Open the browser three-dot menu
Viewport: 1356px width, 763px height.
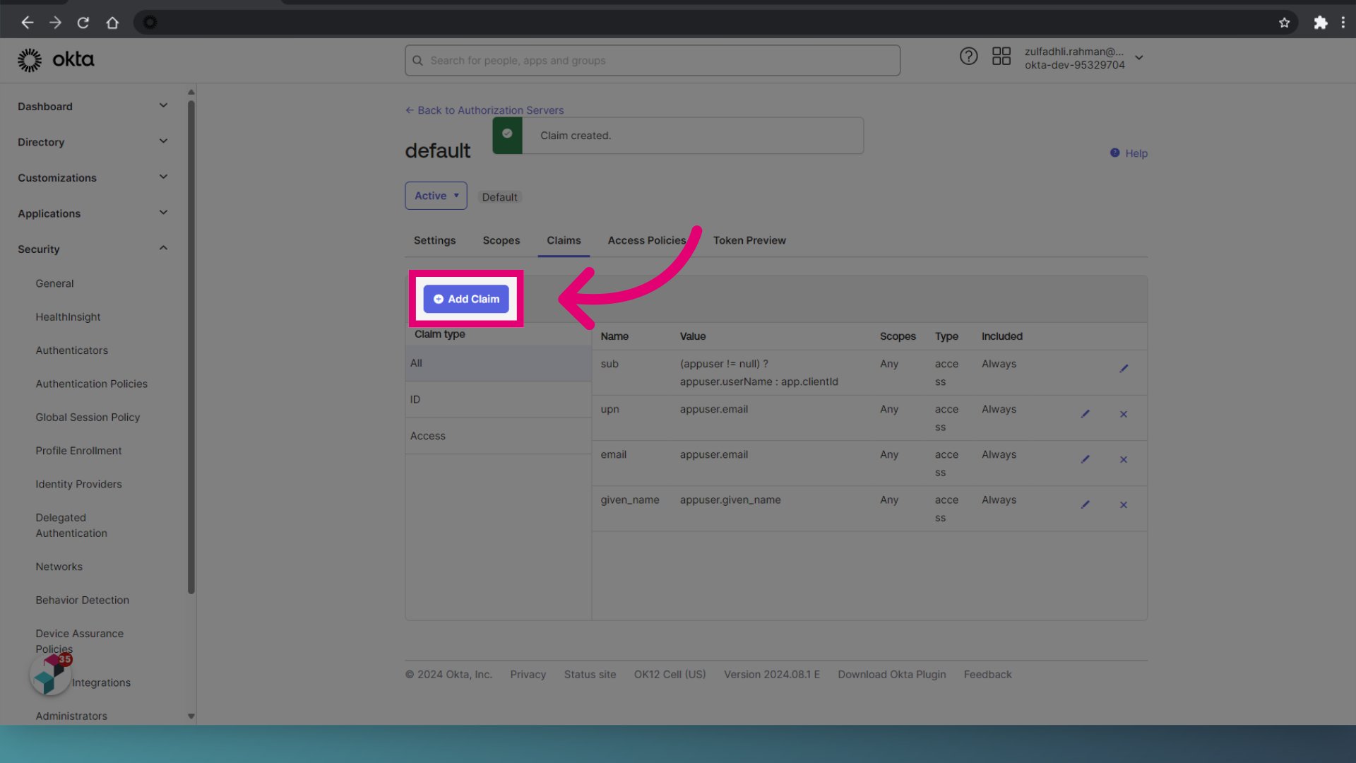coord(1343,23)
